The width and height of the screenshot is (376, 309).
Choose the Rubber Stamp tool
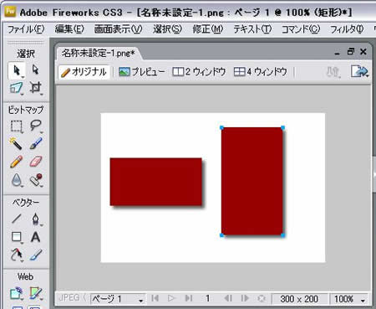(x=36, y=179)
